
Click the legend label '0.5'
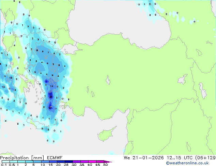[12, 165]
